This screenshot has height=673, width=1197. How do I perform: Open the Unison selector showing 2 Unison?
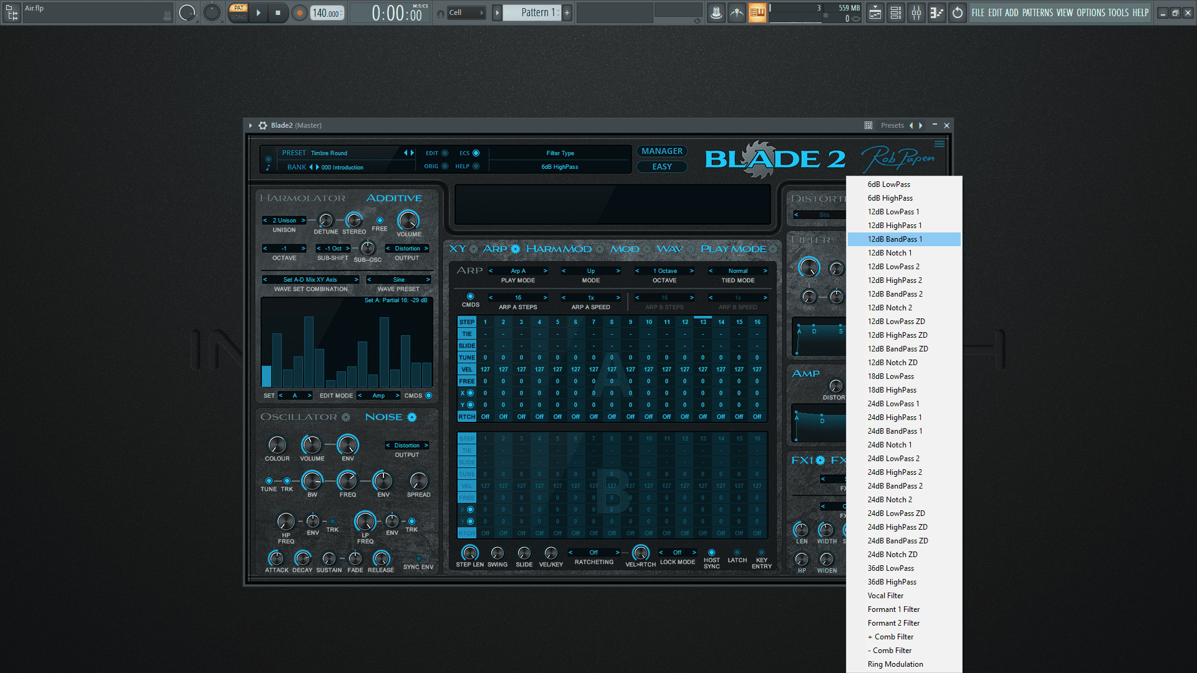coord(284,221)
